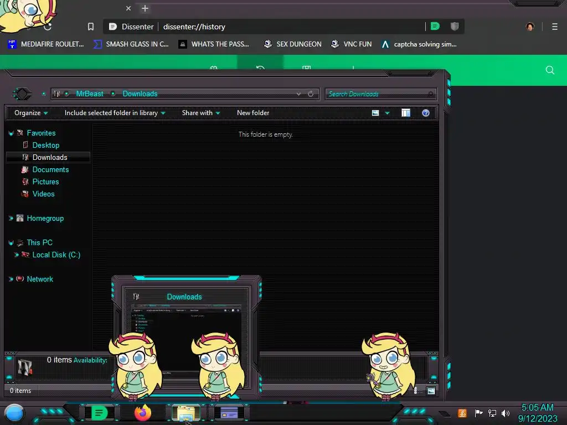Open the view options dropdown arrow
The width and height of the screenshot is (567, 425).
coord(387,113)
